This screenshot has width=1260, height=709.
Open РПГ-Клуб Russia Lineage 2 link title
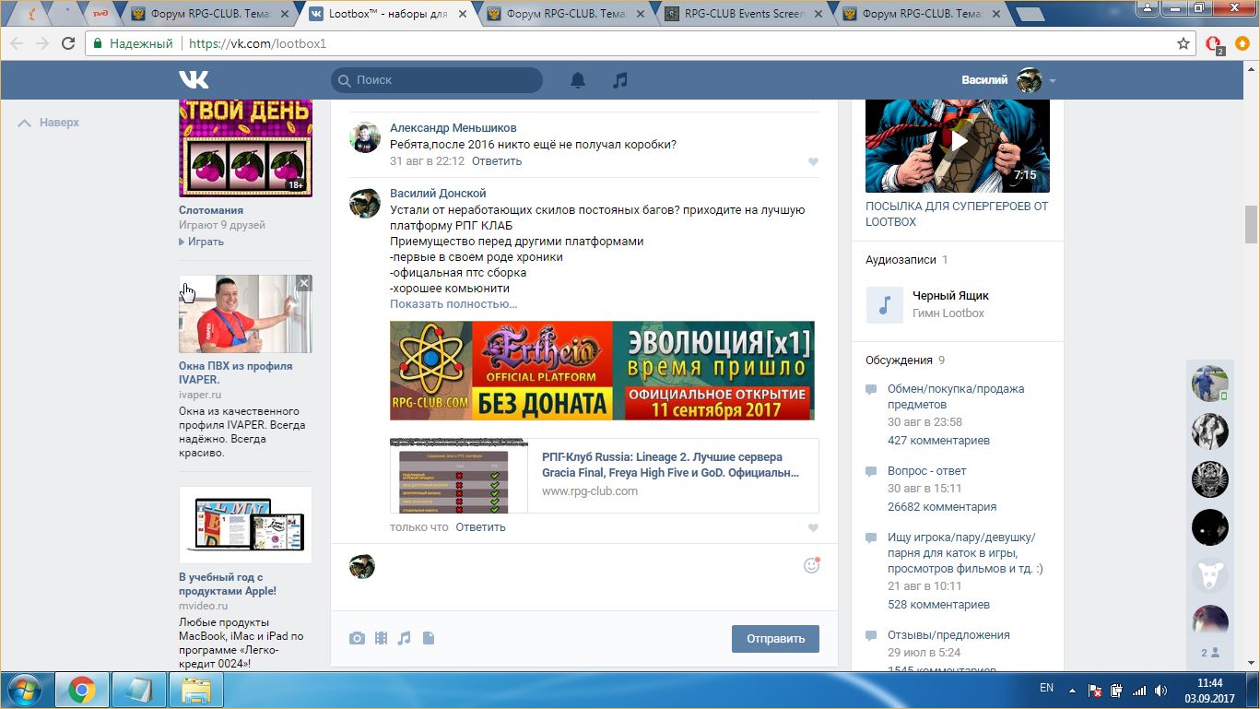coord(670,465)
